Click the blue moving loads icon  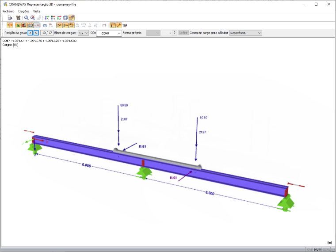pos(45,25)
